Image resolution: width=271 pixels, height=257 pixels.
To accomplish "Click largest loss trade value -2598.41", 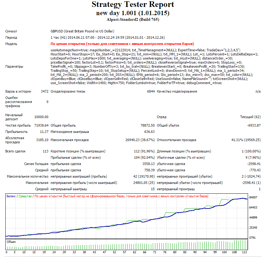I will click(254, 164).
